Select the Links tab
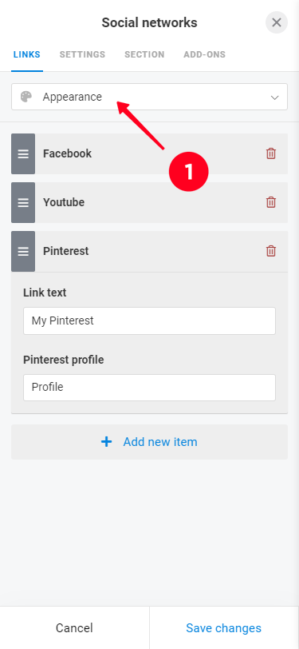Screen dimensions: 299x649 point(27,54)
